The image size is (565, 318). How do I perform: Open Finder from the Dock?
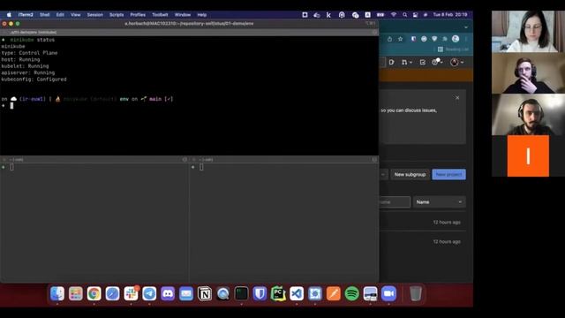click(57, 294)
